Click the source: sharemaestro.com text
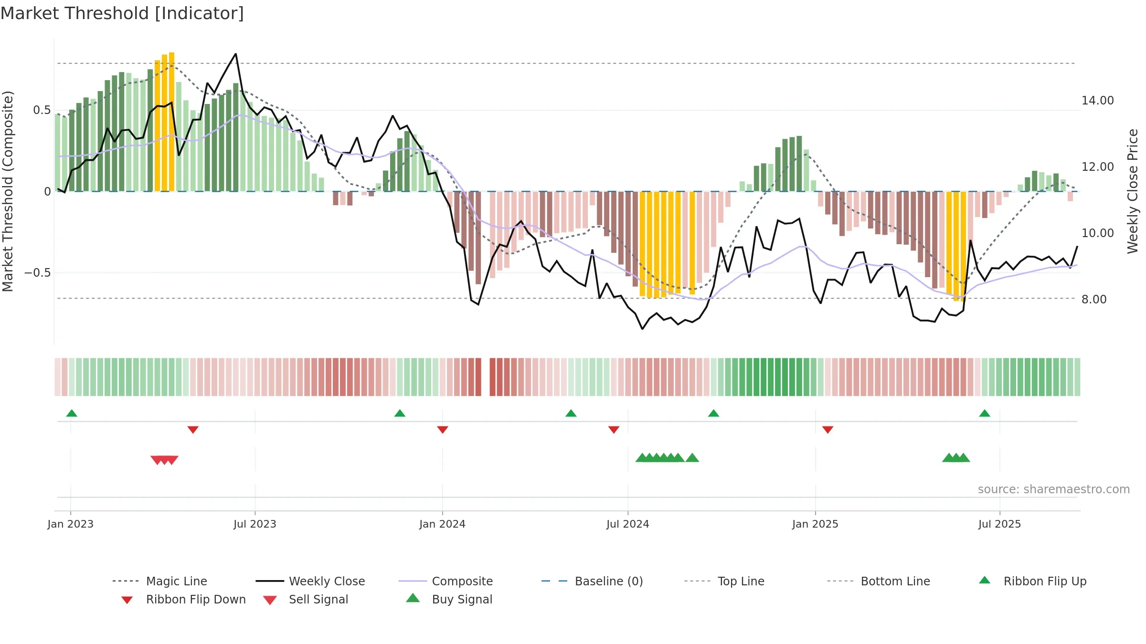Screen dimensions: 1146x644 [1054, 489]
